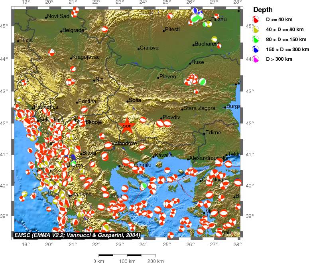Click the EMSC EMMA V2.2 credit caption
309x263 pixels.
point(77,235)
